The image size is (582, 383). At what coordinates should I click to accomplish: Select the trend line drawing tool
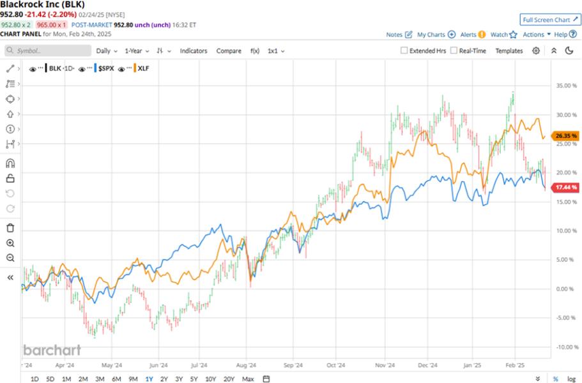[10, 68]
